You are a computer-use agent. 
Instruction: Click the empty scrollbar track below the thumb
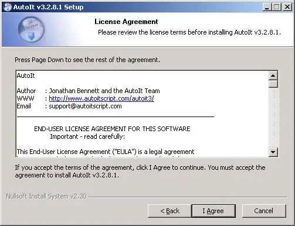coord(273,118)
